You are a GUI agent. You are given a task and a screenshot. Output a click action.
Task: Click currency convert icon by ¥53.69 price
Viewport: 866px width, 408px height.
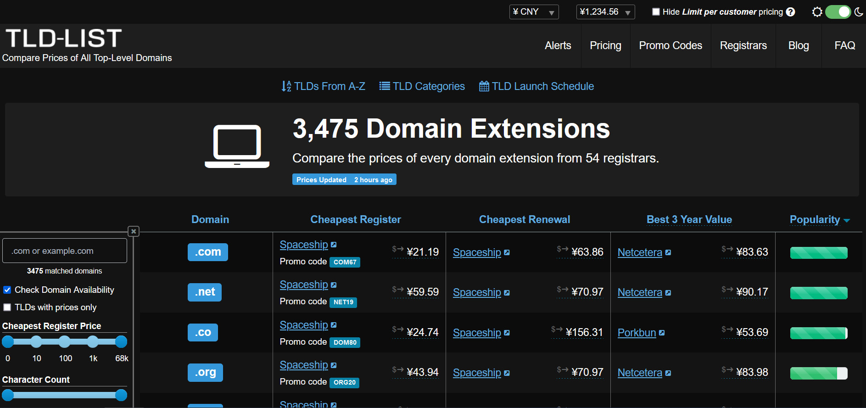(x=727, y=329)
